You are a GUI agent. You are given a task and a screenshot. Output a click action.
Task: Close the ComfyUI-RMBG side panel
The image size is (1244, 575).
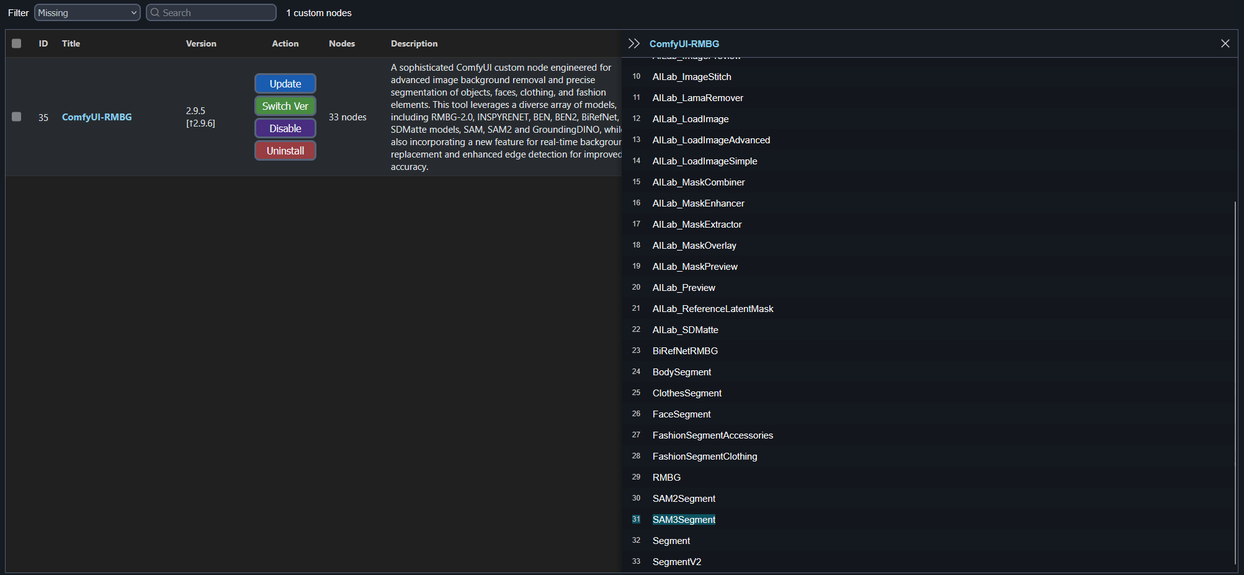pos(1225,43)
